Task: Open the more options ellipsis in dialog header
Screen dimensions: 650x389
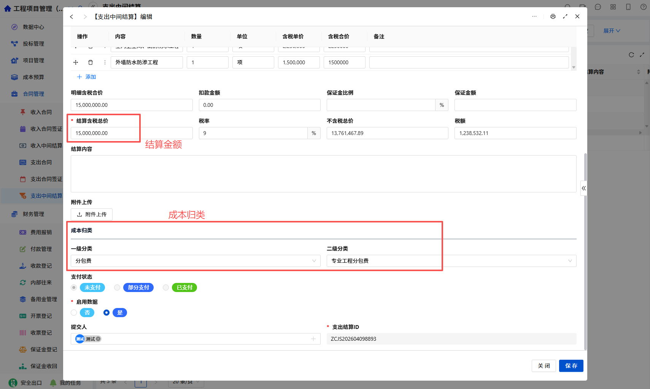Action: (534, 16)
